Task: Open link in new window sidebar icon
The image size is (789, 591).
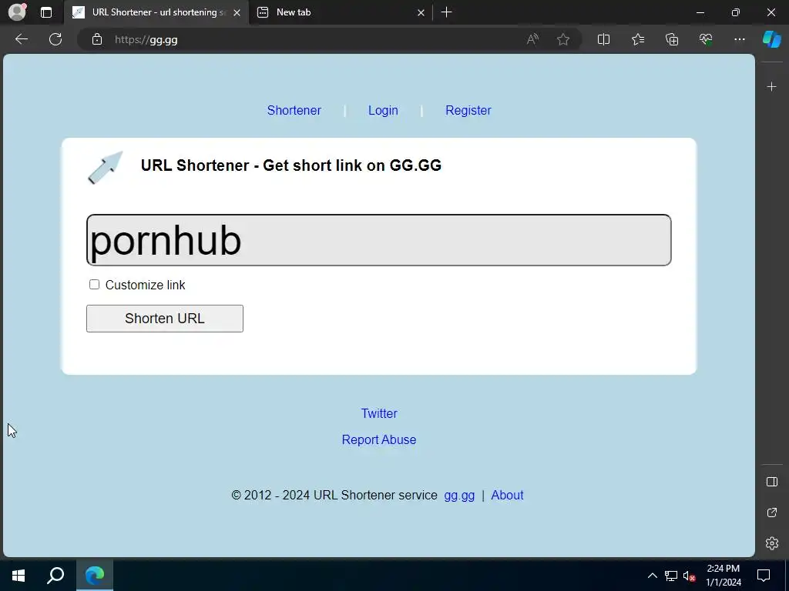Action: (x=771, y=513)
